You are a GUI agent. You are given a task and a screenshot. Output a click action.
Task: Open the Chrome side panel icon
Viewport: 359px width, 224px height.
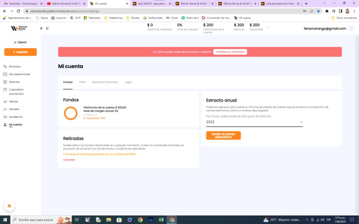pos(340,11)
